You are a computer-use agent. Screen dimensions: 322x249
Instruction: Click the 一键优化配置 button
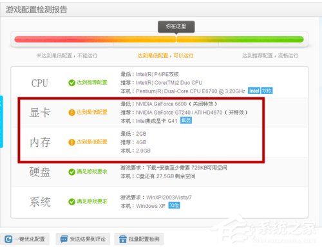[x=24, y=239]
